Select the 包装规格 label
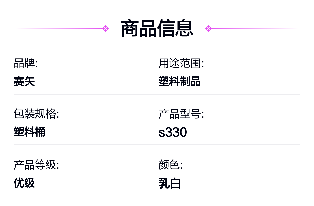 (x=36, y=114)
